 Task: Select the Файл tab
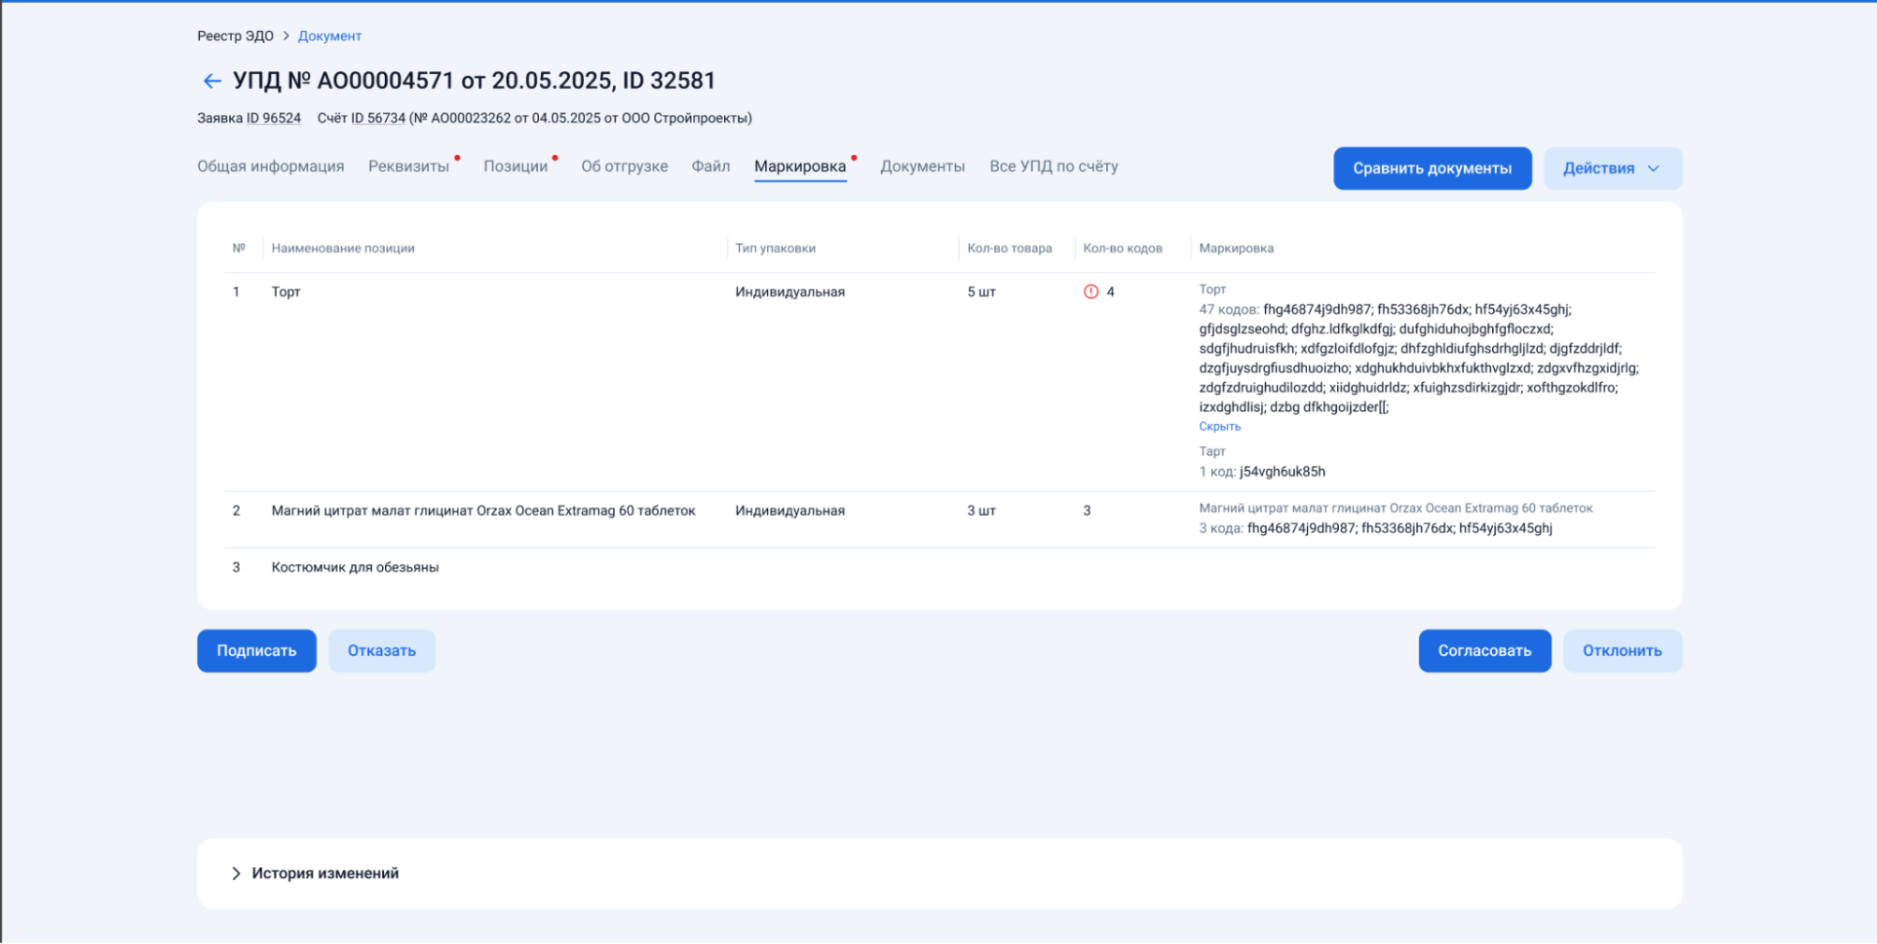[711, 166]
